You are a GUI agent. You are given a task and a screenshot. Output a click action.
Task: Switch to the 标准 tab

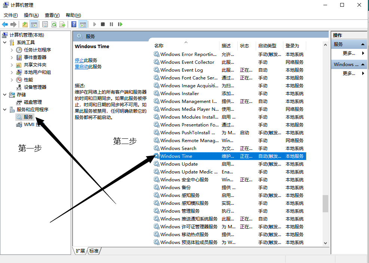tap(94, 251)
